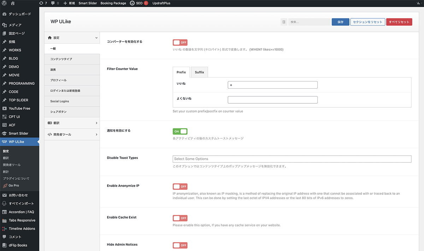Click the SEO alert badge icon
Image resolution: width=424 pixels, height=251 pixels.
146,3
